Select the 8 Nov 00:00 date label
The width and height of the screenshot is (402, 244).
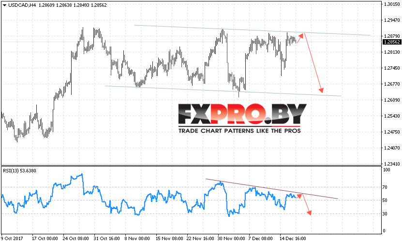pos(137,238)
